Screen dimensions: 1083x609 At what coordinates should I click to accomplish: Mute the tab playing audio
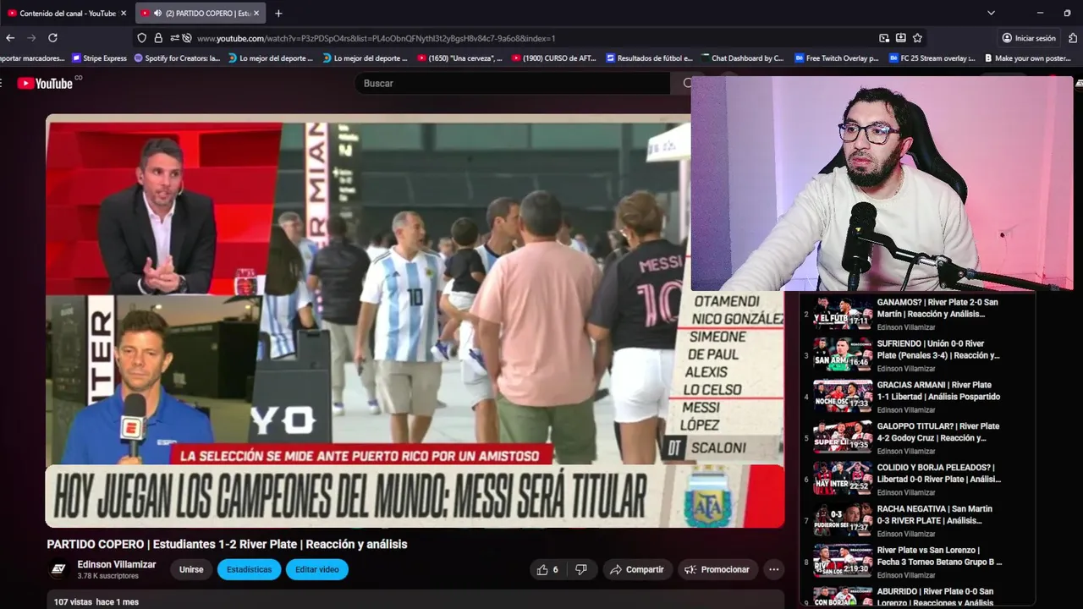click(x=157, y=14)
